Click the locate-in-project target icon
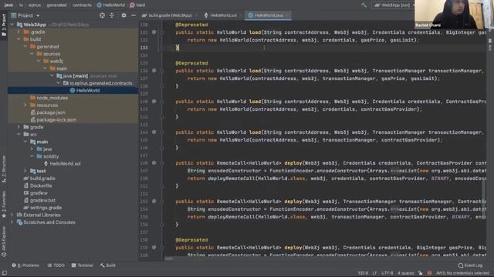Viewport: 494px width, 277px height. (102, 15)
